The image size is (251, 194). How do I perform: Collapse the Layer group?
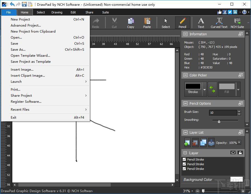[185, 153]
